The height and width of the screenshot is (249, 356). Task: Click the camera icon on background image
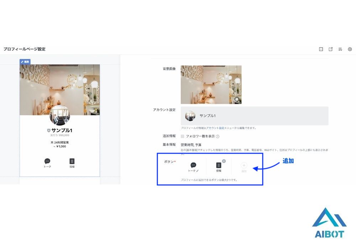237,100
